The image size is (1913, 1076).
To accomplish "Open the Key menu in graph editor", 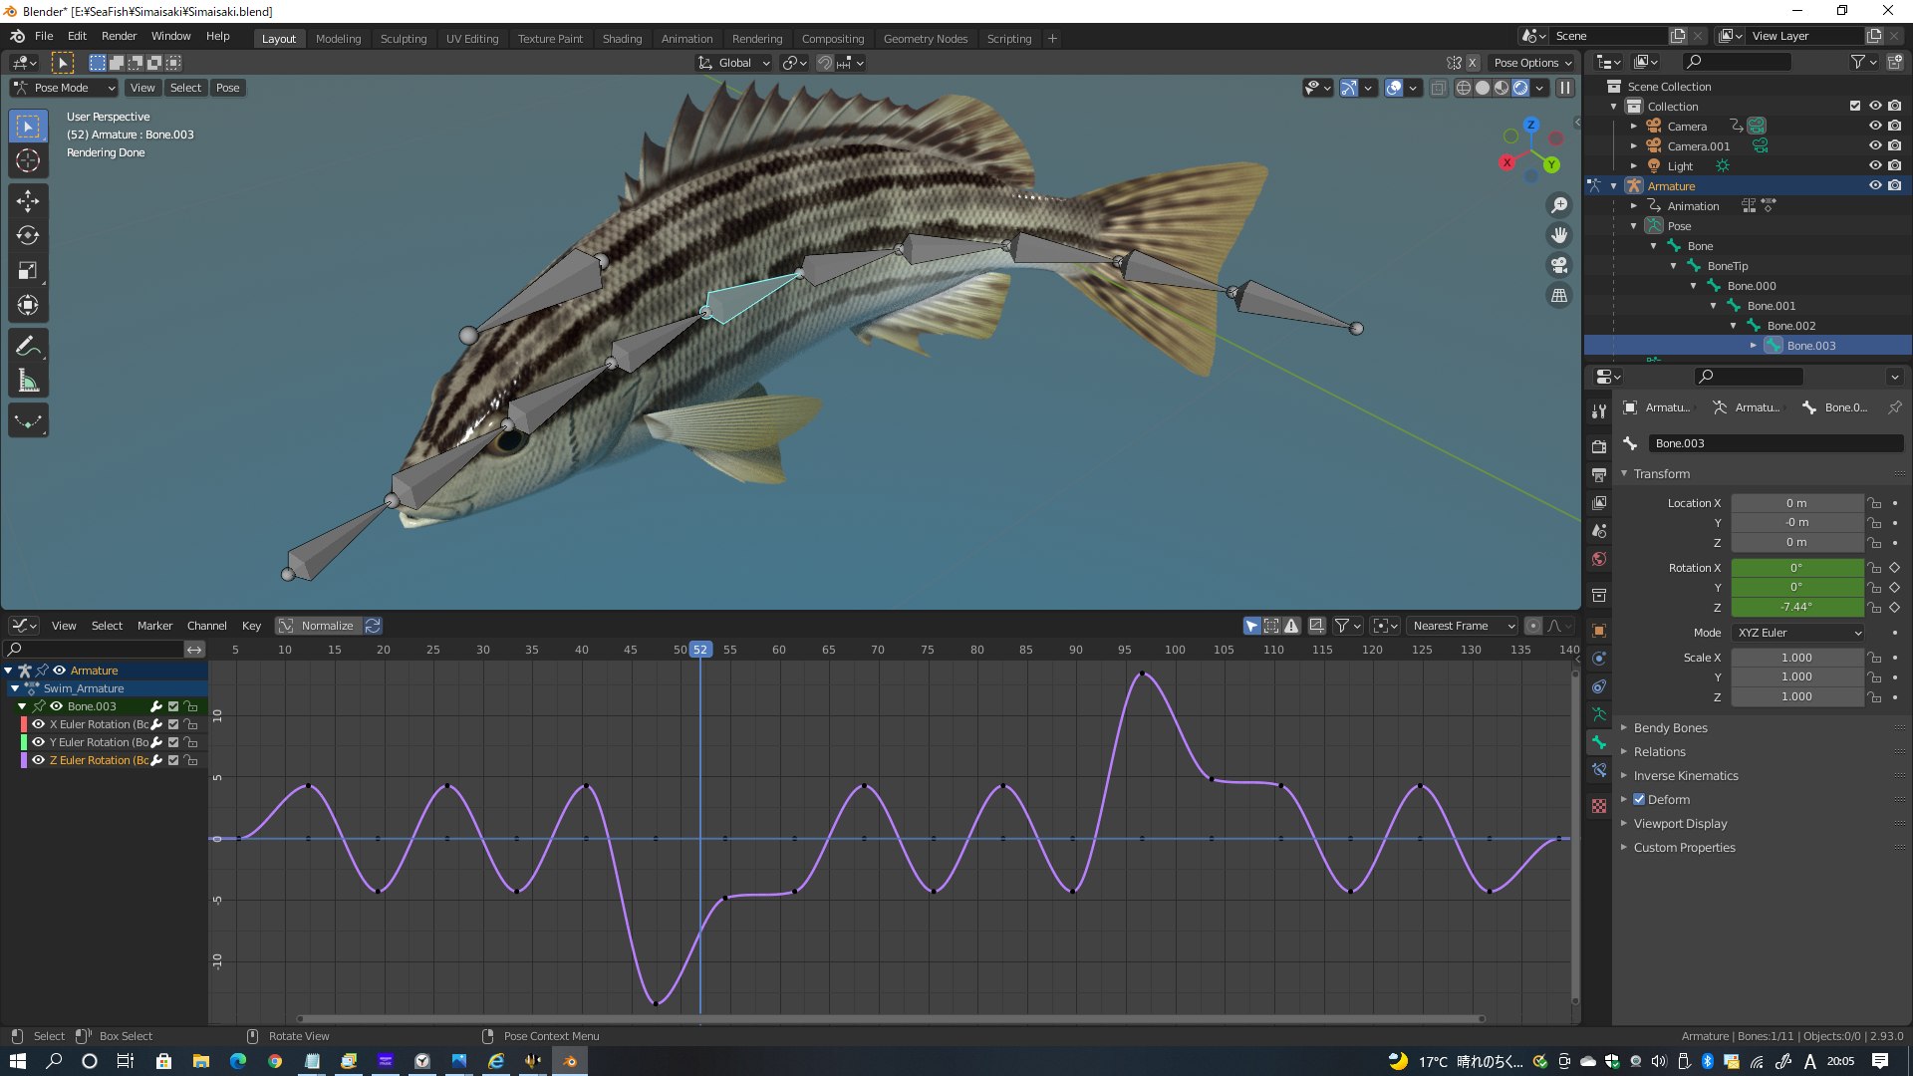I will tap(251, 626).
